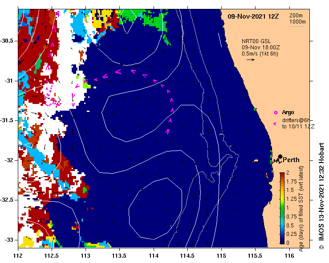329x263 pixels.
Task: Click the '09-Nov-2021 12Z' date label
Action: coord(253,16)
